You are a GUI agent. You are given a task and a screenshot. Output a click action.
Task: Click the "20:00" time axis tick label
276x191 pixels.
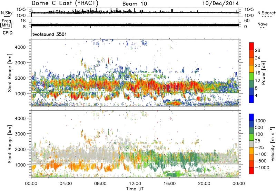(204, 184)
